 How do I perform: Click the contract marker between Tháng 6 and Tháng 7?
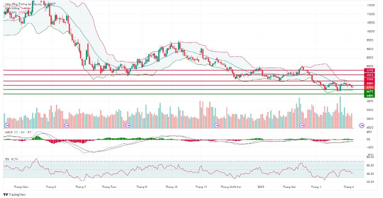[x=66, y=125]
